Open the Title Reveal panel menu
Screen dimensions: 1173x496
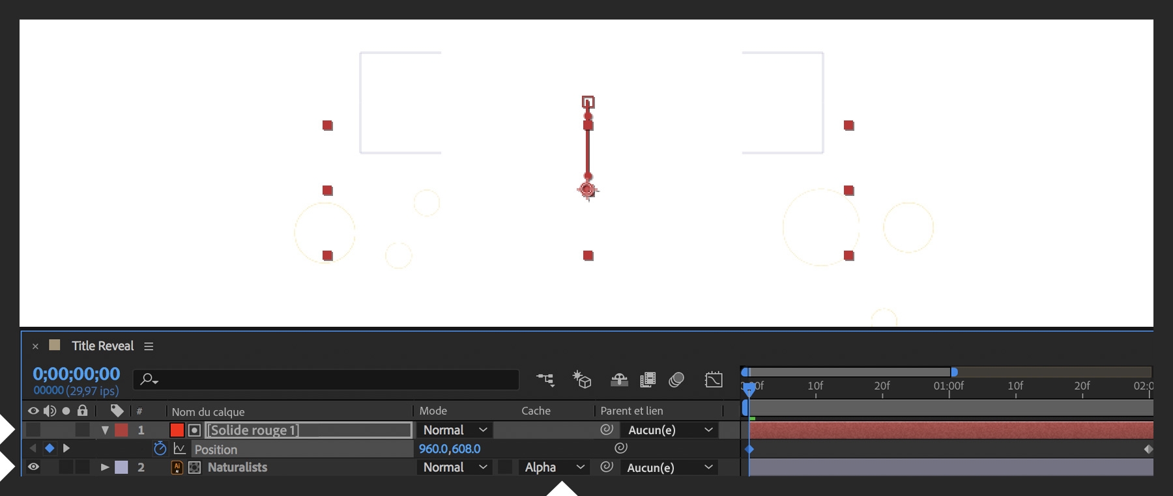149,346
